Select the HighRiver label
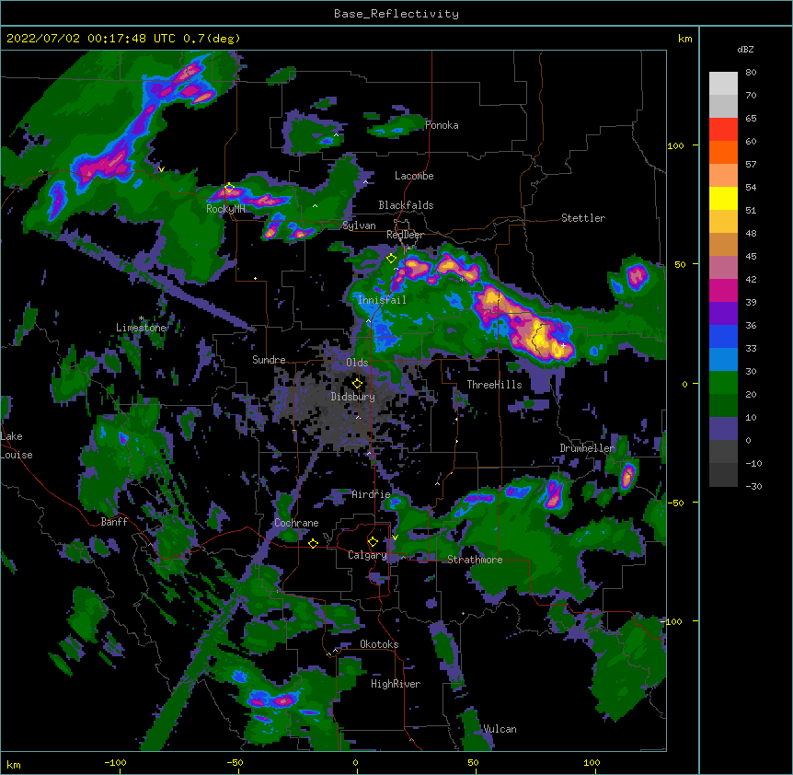The width and height of the screenshot is (793, 775). click(x=395, y=684)
